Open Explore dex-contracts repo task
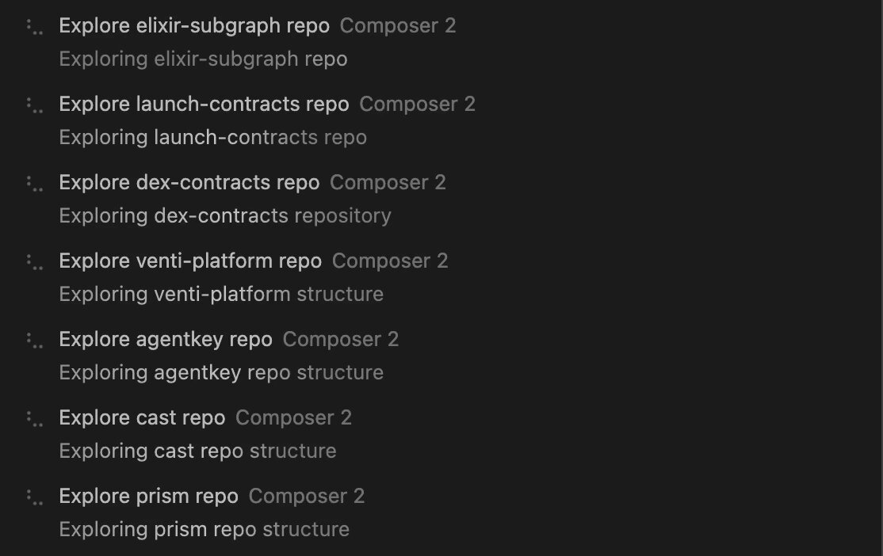The width and height of the screenshot is (883, 556). click(189, 182)
